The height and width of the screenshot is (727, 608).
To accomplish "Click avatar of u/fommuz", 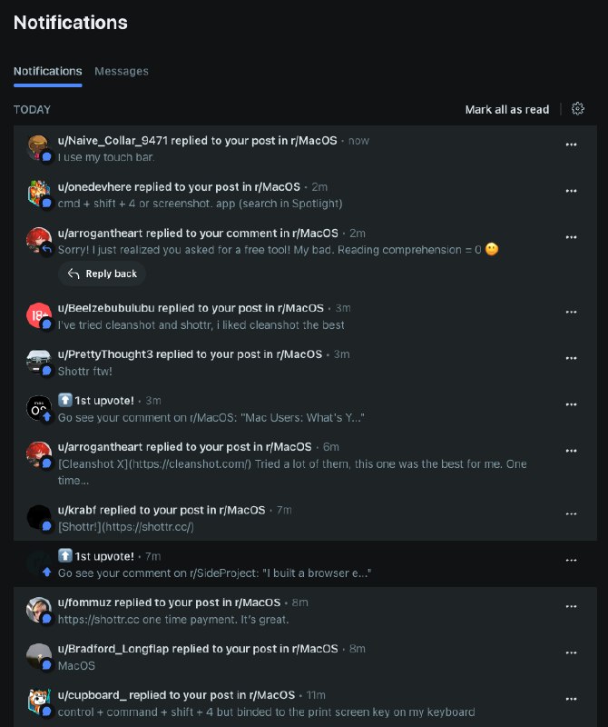I will click(x=39, y=610).
